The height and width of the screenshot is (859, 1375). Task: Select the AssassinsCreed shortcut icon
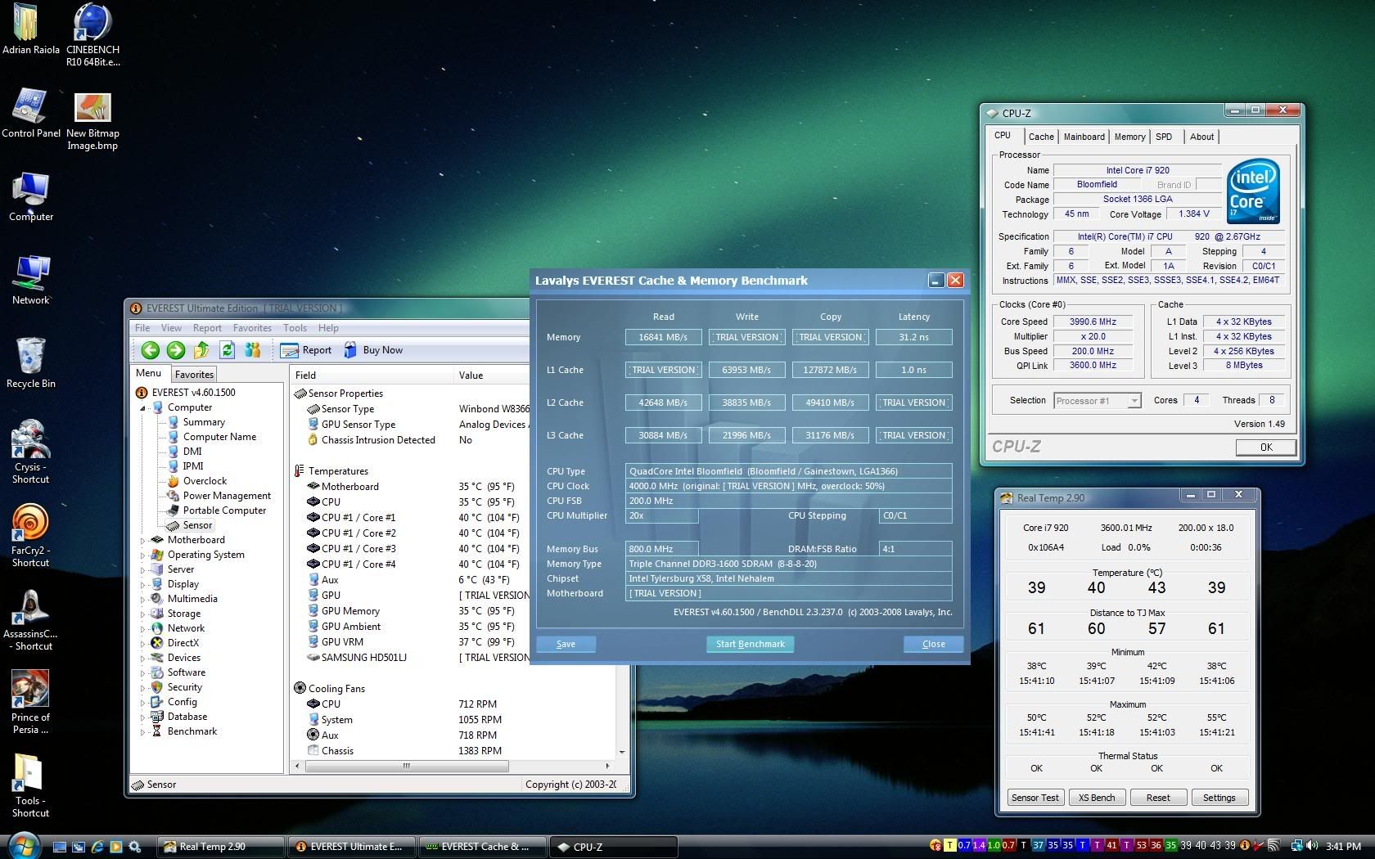[x=30, y=619]
